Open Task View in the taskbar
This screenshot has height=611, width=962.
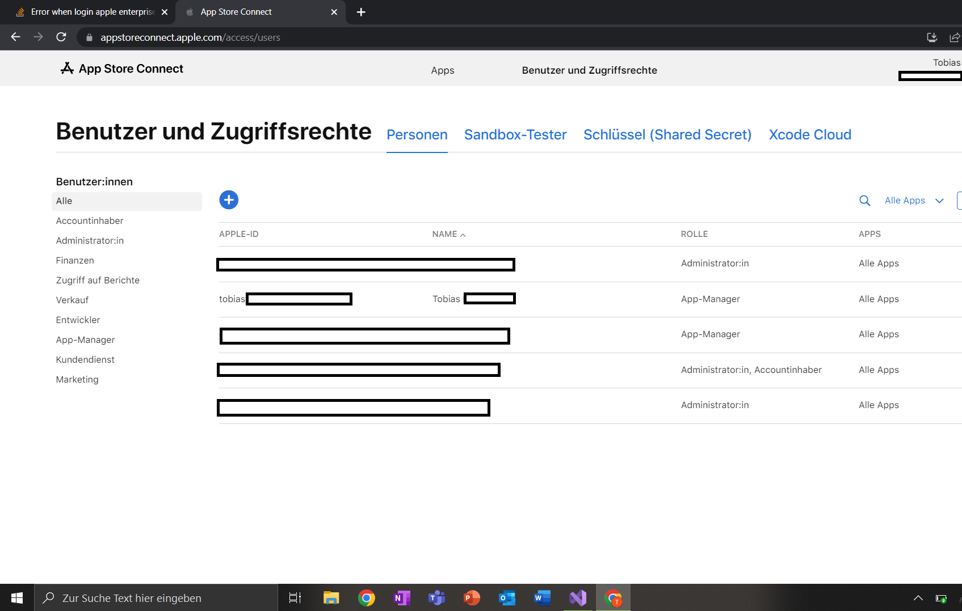(295, 598)
